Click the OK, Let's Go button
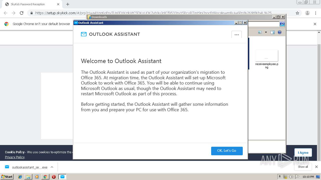The width and height of the screenshot is (321, 180). [227, 151]
